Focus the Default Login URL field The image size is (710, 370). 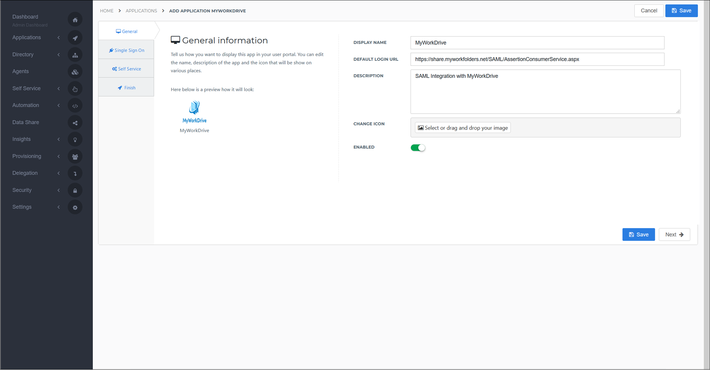[x=537, y=59]
